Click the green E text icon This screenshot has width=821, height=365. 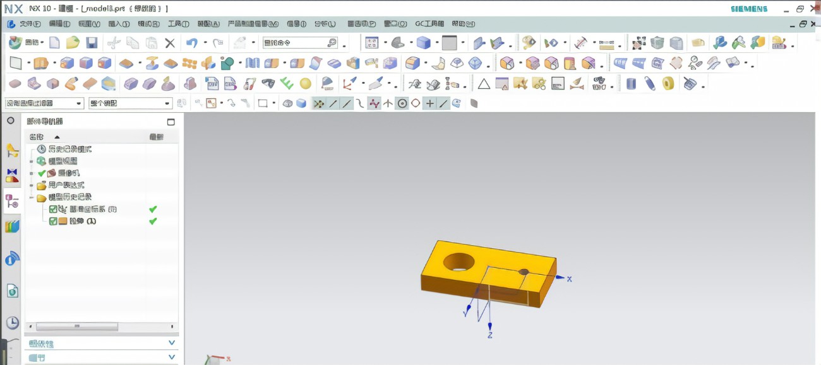pos(287,83)
